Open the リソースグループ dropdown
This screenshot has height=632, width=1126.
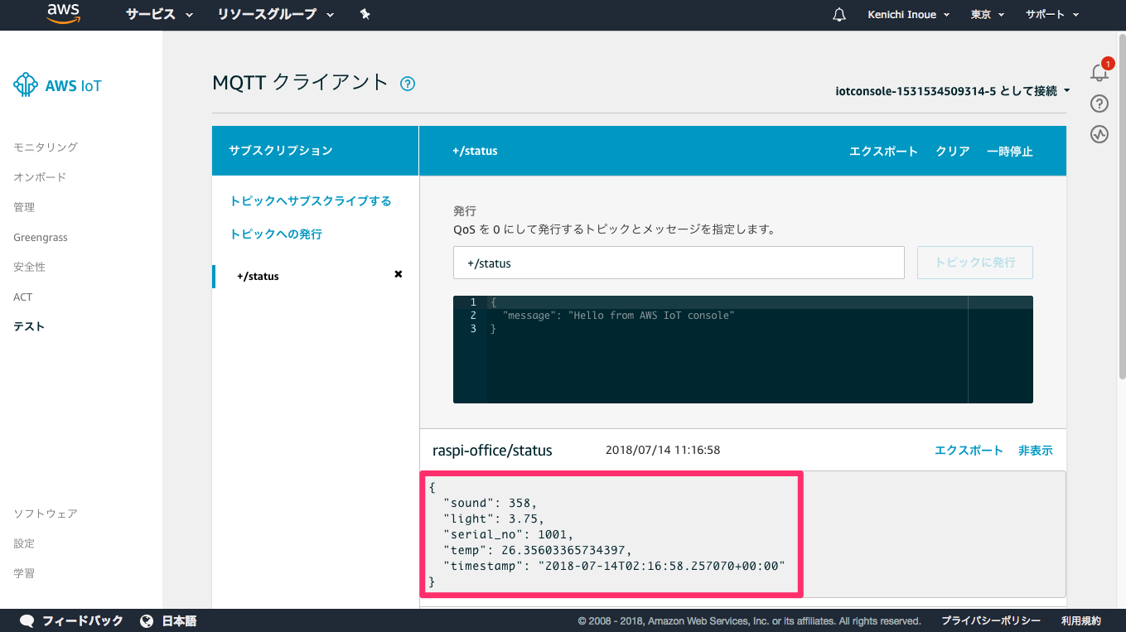click(x=276, y=14)
